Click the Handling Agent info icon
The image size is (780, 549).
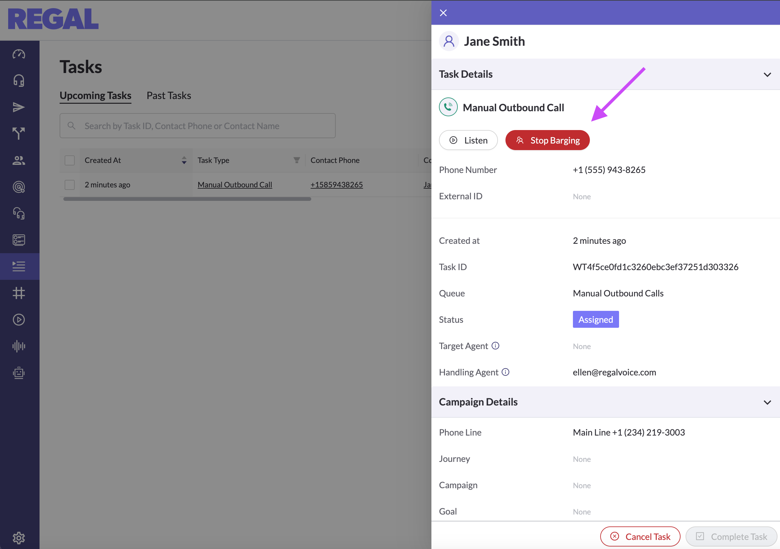(x=505, y=372)
